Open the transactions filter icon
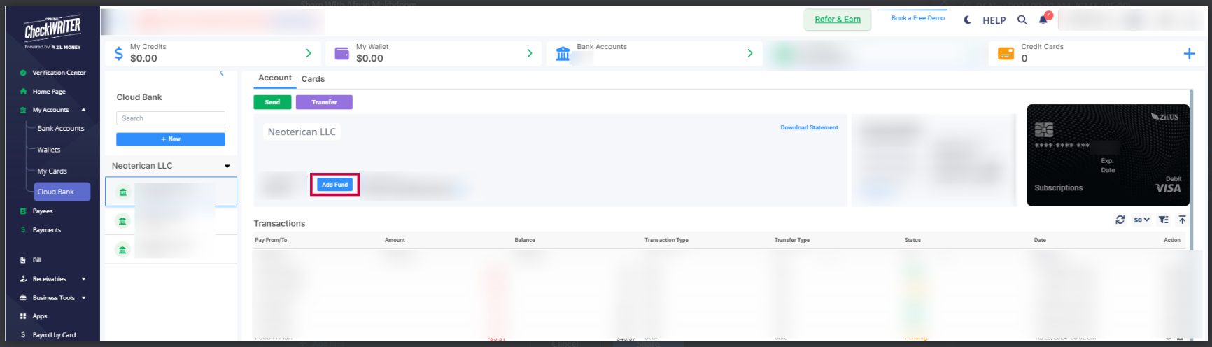The width and height of the screenshot is (1212, 347). [1164, 220]
